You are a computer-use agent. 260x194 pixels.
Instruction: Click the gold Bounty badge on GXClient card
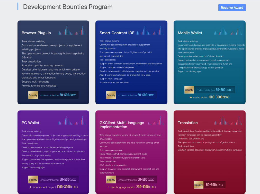(x=111, y=180)
